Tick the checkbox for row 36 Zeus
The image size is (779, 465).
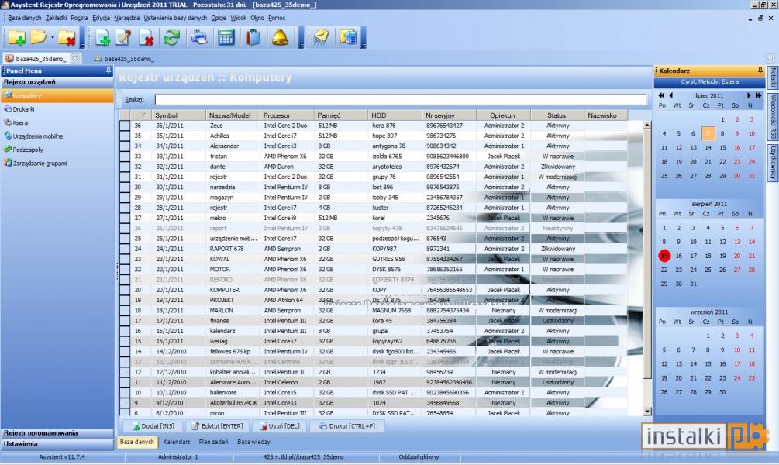click(125, 126)
